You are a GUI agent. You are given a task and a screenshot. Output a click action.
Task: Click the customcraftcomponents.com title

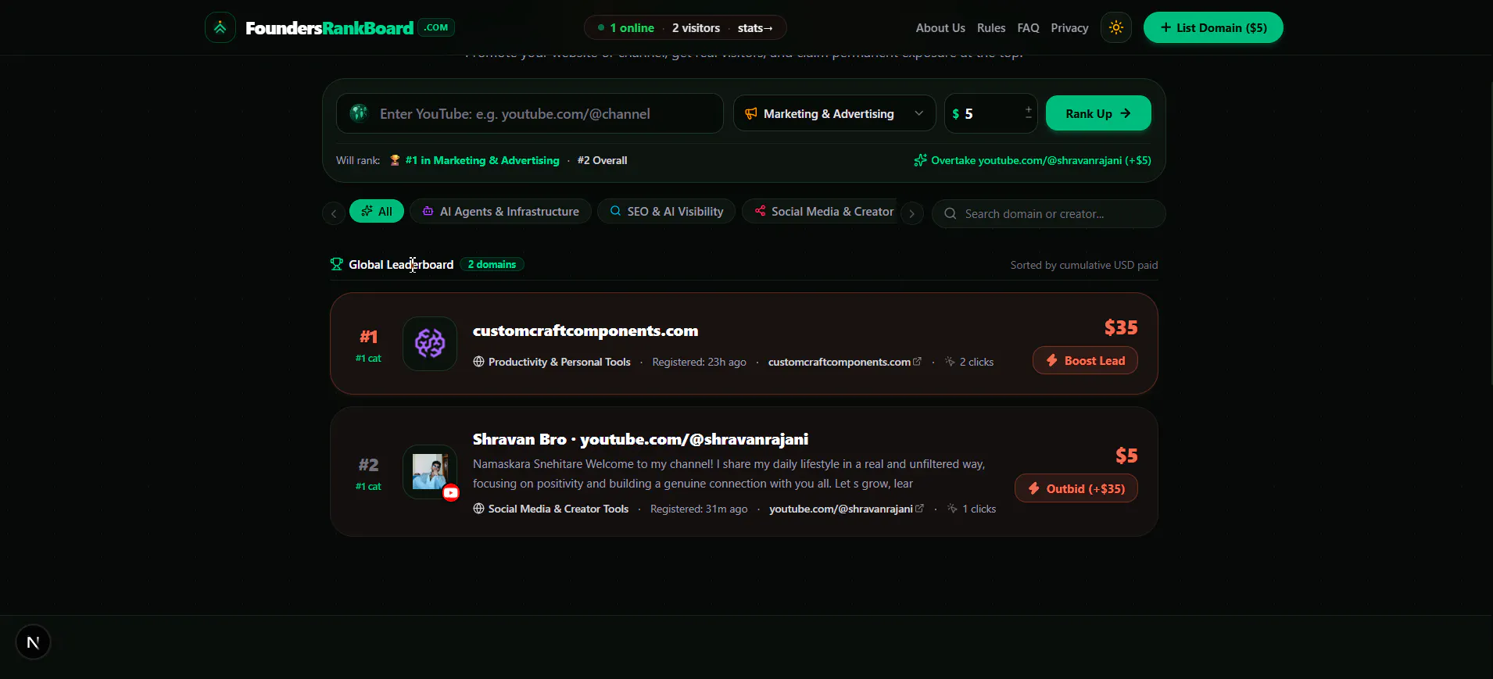pyautogui.click(x=585, y=331)
